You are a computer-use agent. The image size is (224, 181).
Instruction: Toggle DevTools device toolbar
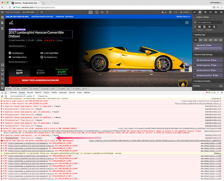[x=6, y=93]
